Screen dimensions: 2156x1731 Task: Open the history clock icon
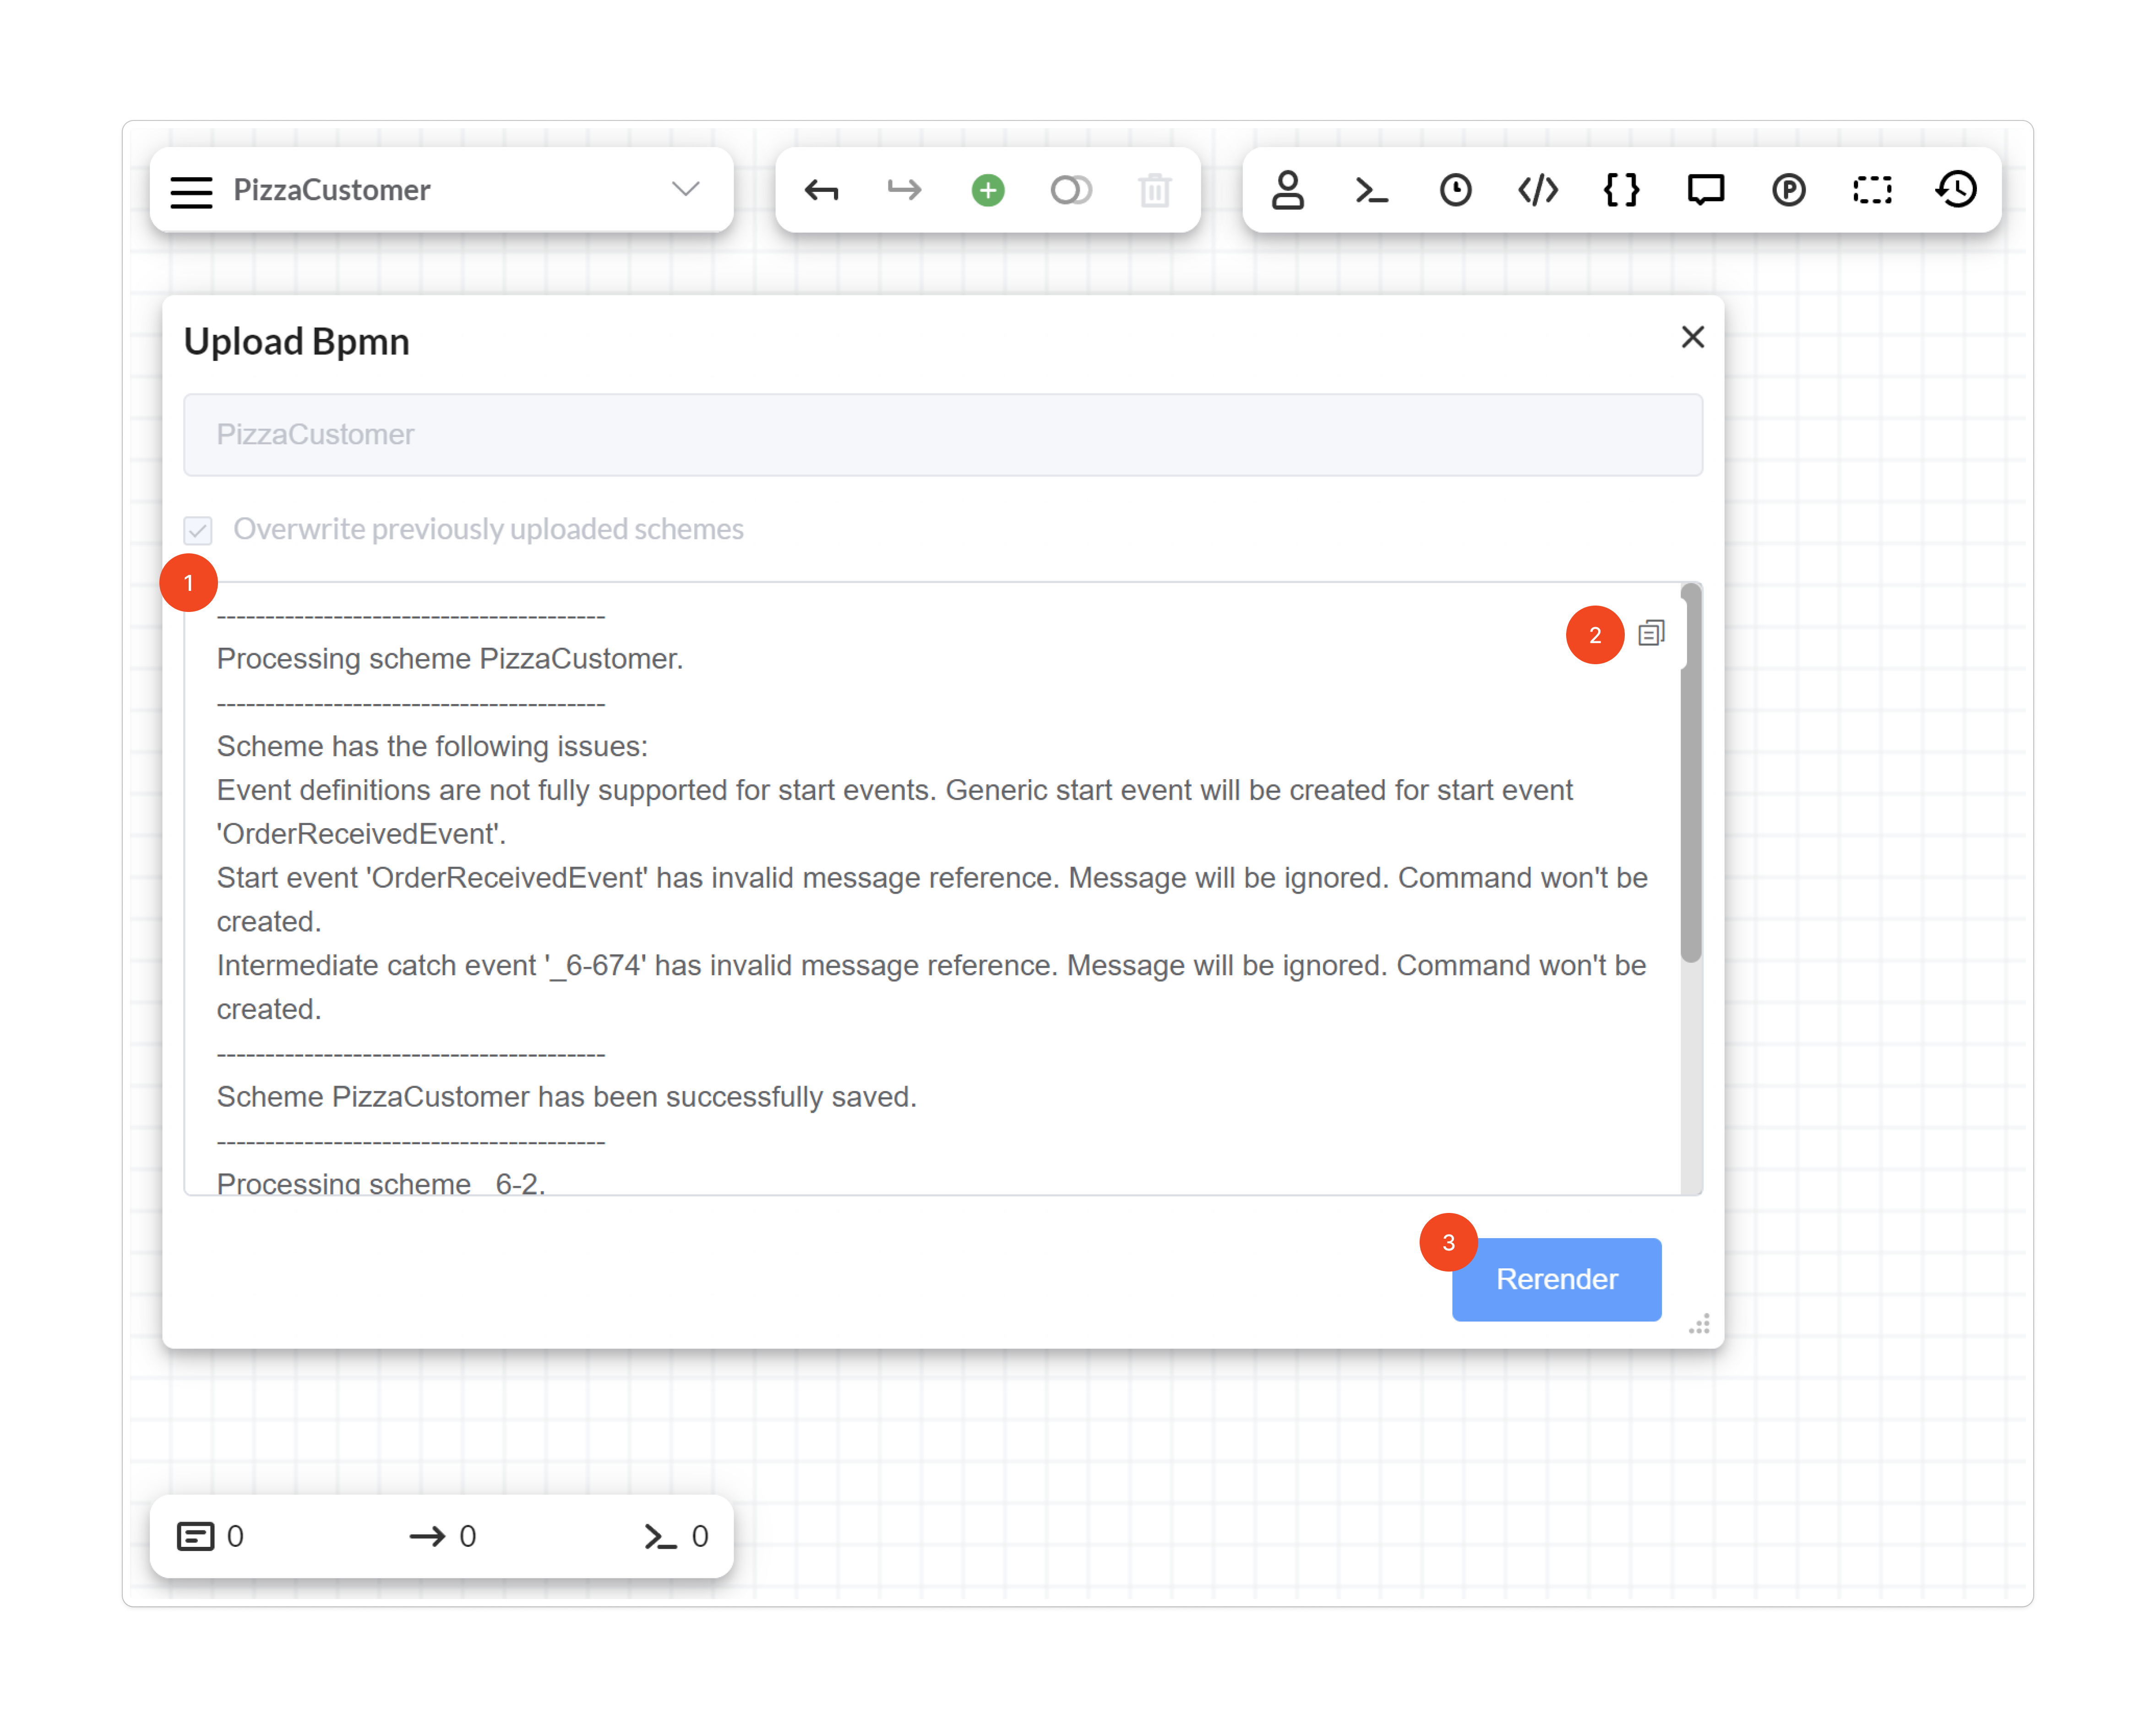coord(1956,190)
